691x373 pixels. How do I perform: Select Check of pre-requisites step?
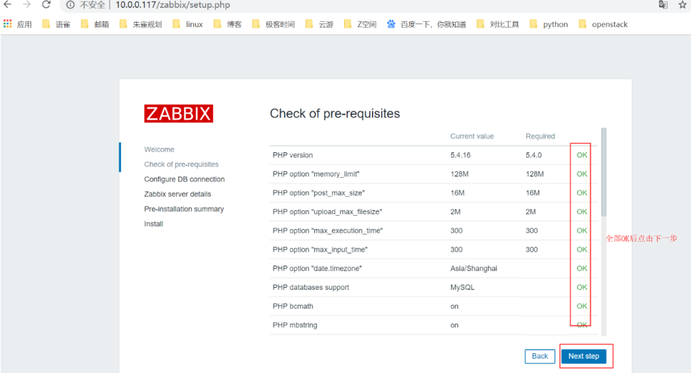181,164
